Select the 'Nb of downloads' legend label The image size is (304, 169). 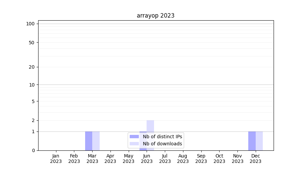[162, 144]
